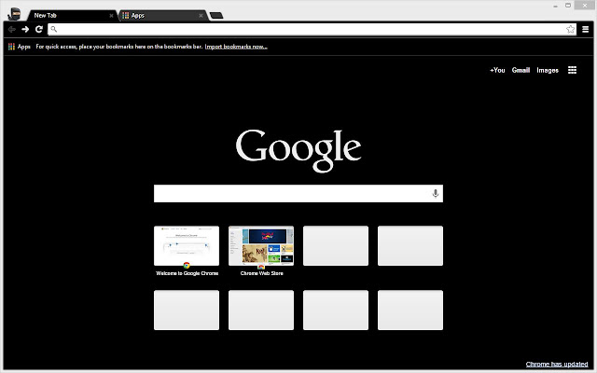The image size is (597, 373).
Task: Open a new tab button
Action: pos(216,16)
